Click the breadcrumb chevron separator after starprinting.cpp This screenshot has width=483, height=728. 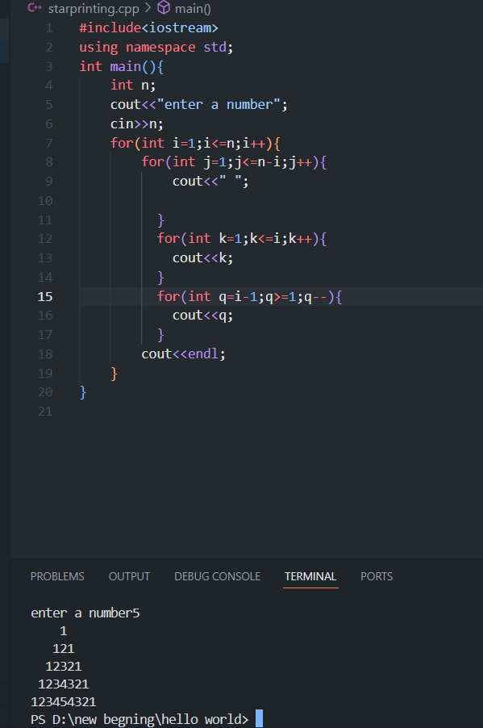pos(148,8)
